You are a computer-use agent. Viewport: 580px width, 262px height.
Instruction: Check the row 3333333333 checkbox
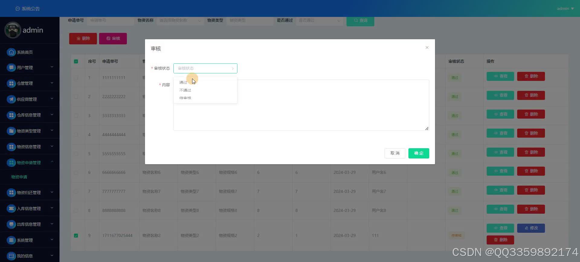pos(76,116)
